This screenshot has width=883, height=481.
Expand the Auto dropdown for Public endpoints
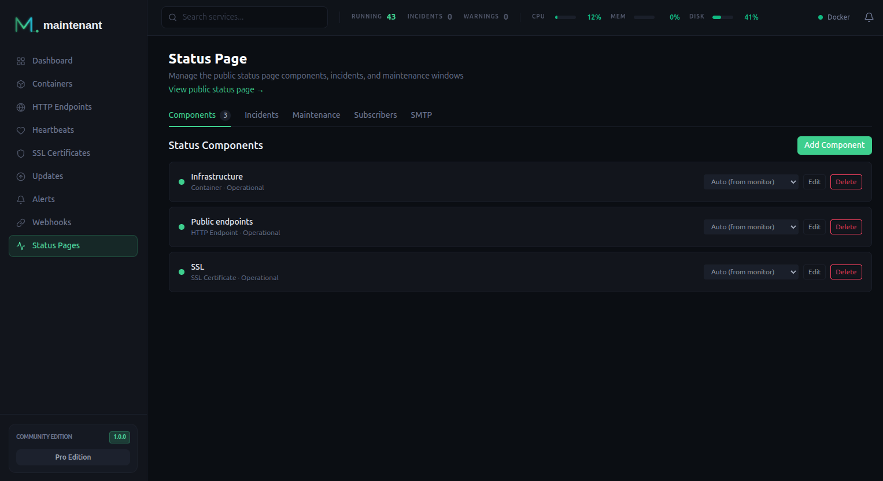[x=751, y=226]
